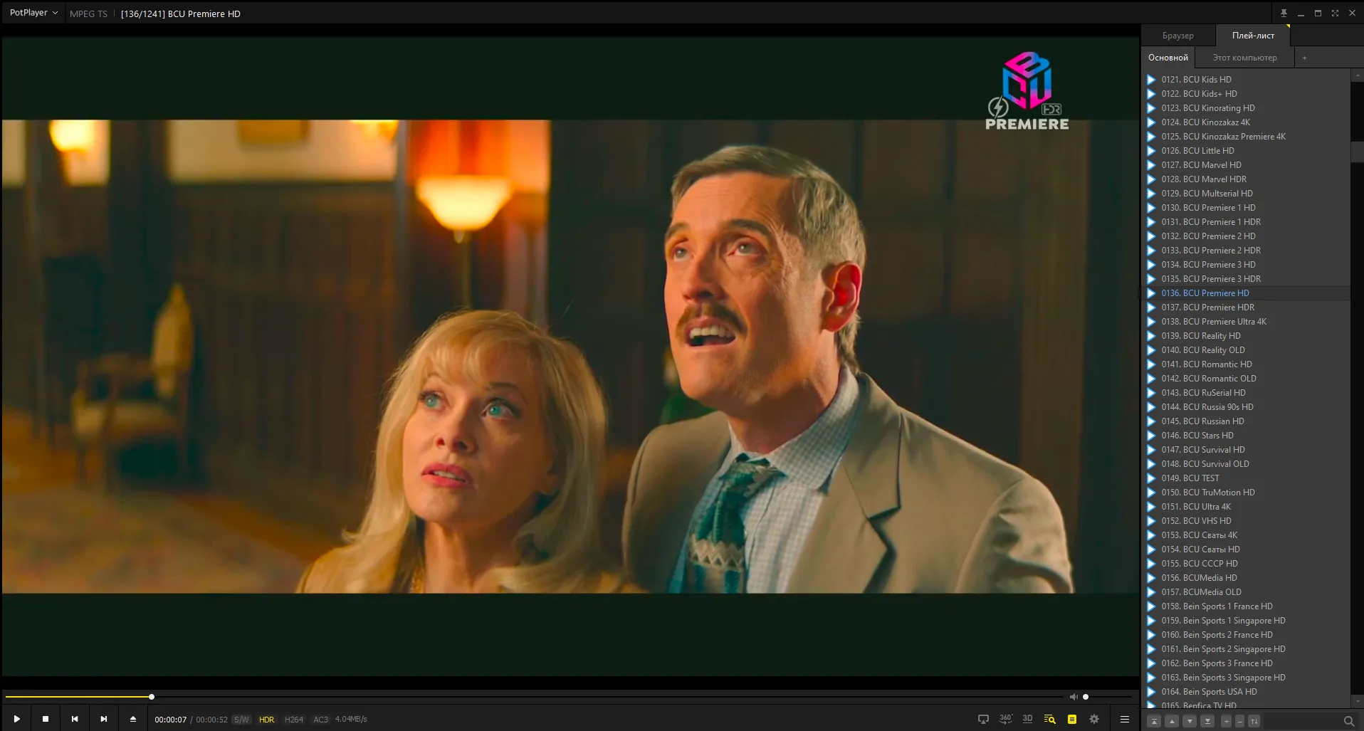Click the playlist search input field

[x=1301, y=721]
